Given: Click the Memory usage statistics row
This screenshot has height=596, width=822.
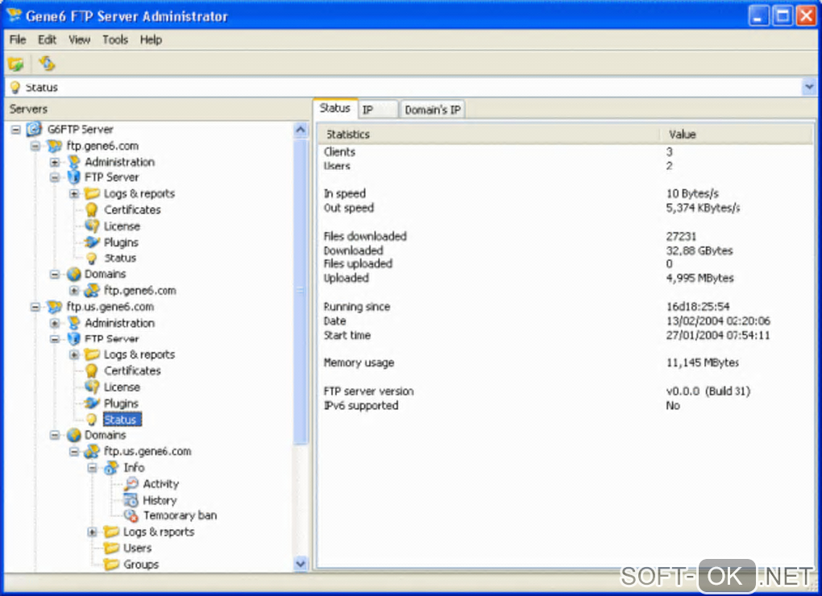Looking at the screenshot, I should pyautogui.click(x=565, y=362).
